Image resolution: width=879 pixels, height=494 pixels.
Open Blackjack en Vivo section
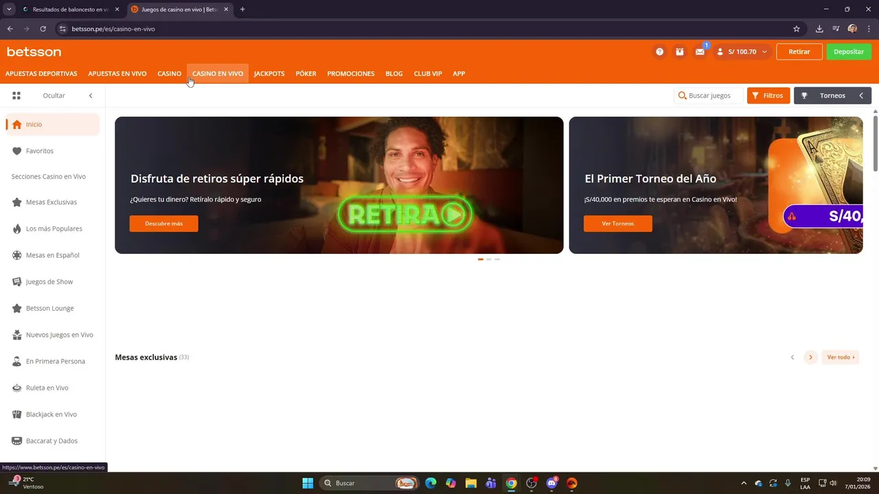(53, 414)
